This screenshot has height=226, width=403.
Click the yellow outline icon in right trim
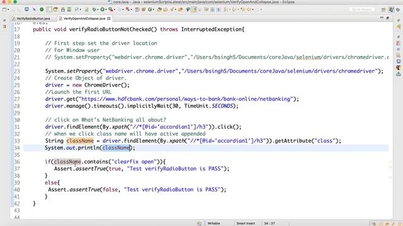(x=399, y=26)
